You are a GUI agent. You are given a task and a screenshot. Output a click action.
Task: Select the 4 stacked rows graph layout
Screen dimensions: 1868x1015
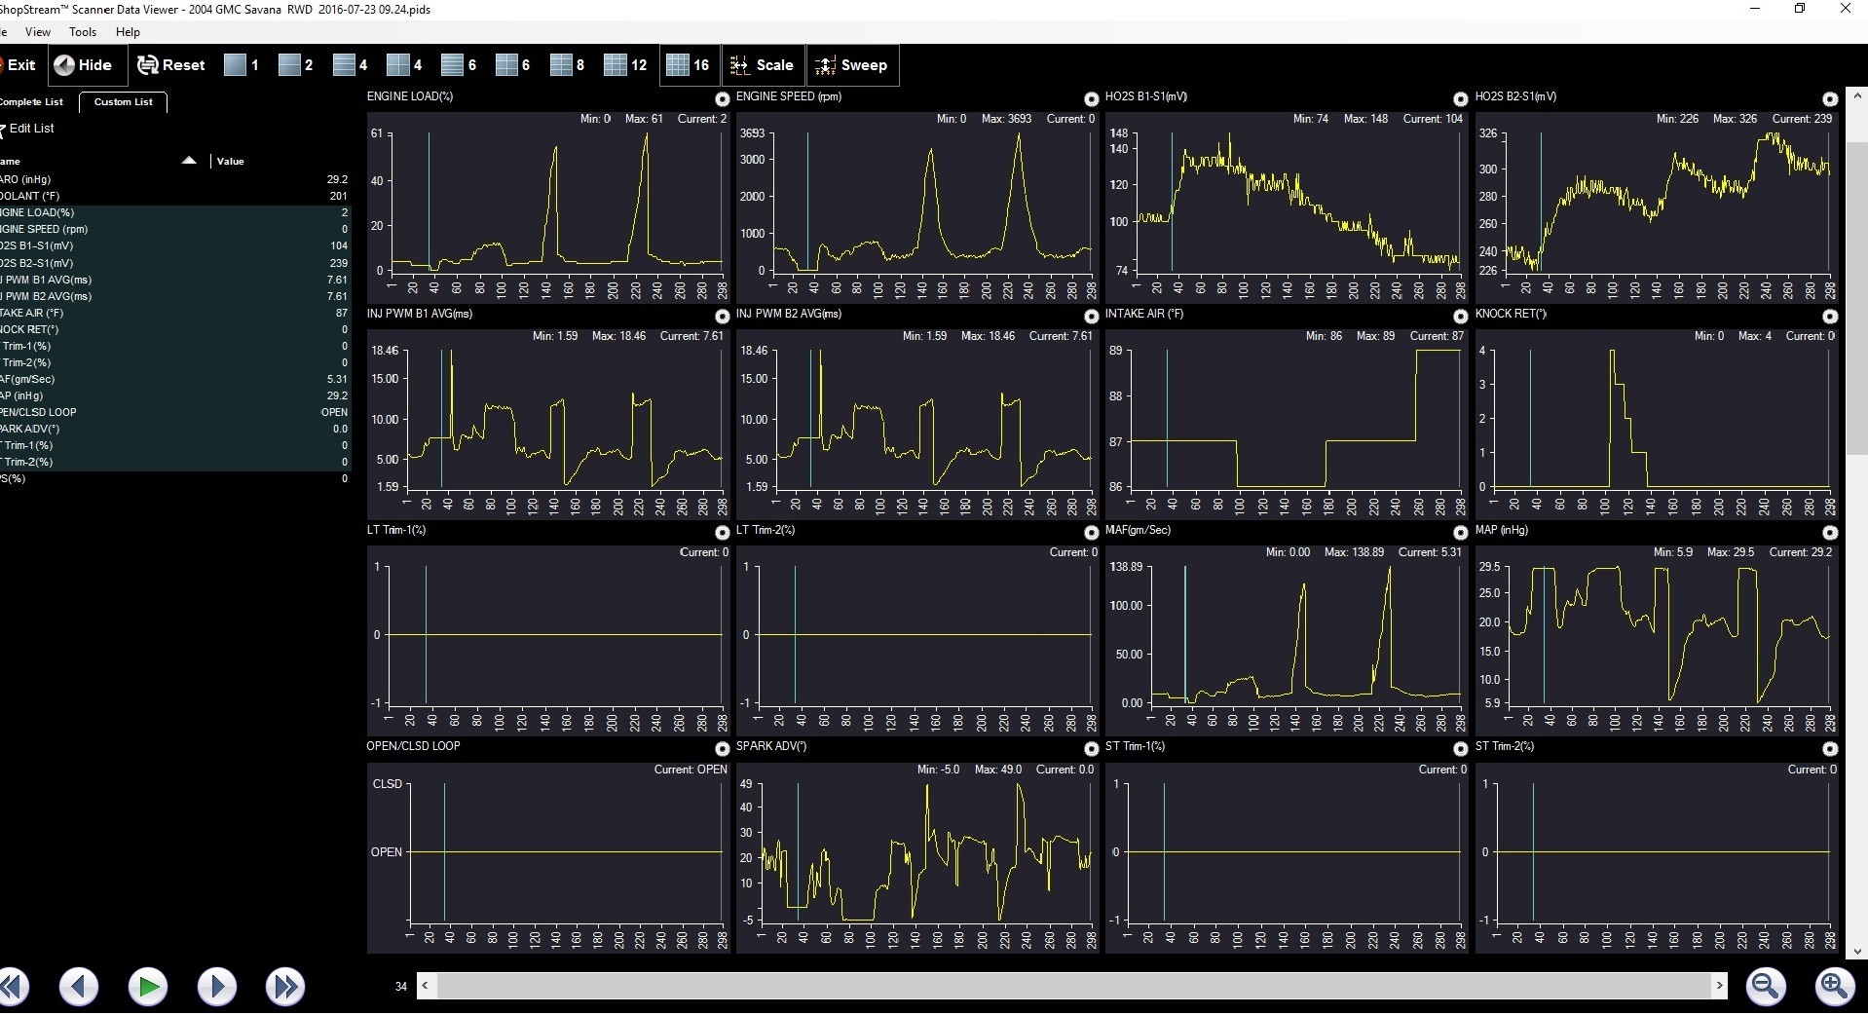pos(351,65)
